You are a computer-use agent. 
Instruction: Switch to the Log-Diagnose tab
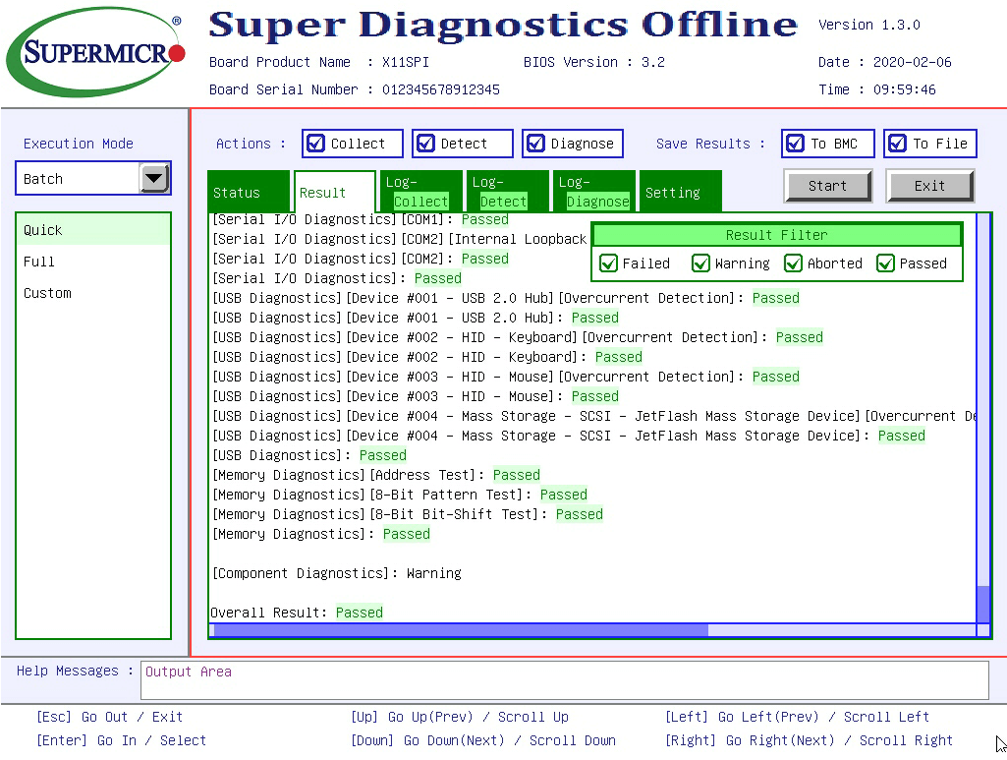pyautogui.click(x=593, y=192)
